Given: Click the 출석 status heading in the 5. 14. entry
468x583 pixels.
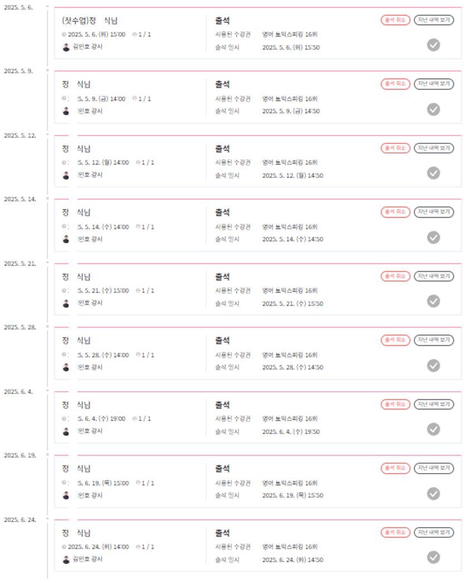Looking at the screenshot, I should pyautogui.click(x=222, y=213).
